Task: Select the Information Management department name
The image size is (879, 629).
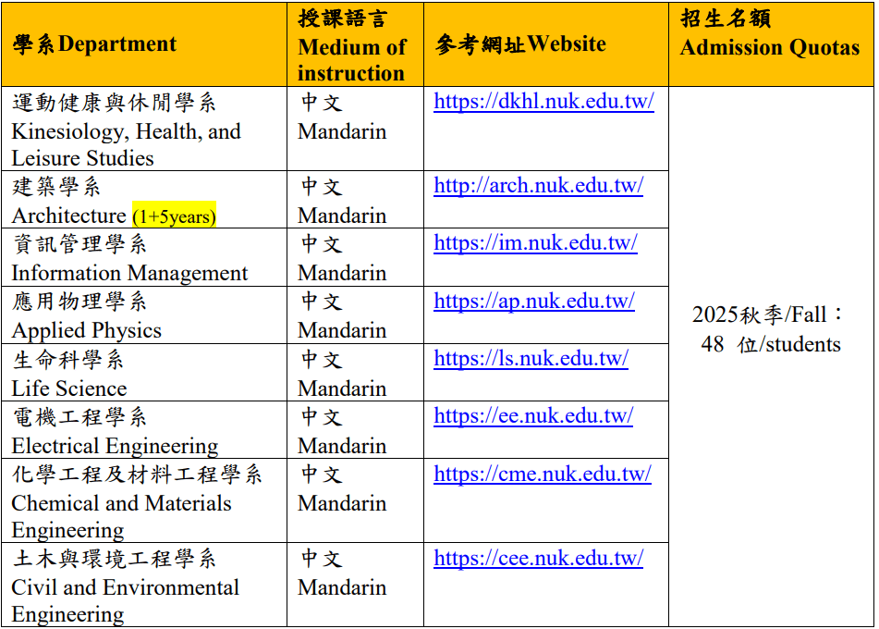Action: pyautogui.click(x=129, y=273)
